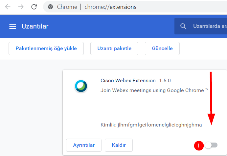
Task: Click the Cisco Webex Extension name
Action: coord(128,80)
